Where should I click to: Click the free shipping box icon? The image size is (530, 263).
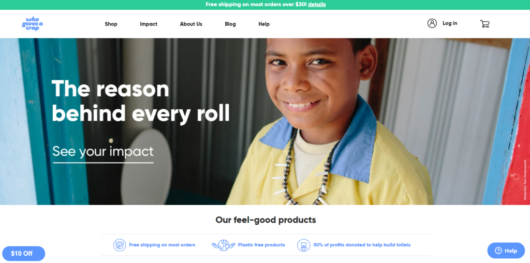(120, 245)
